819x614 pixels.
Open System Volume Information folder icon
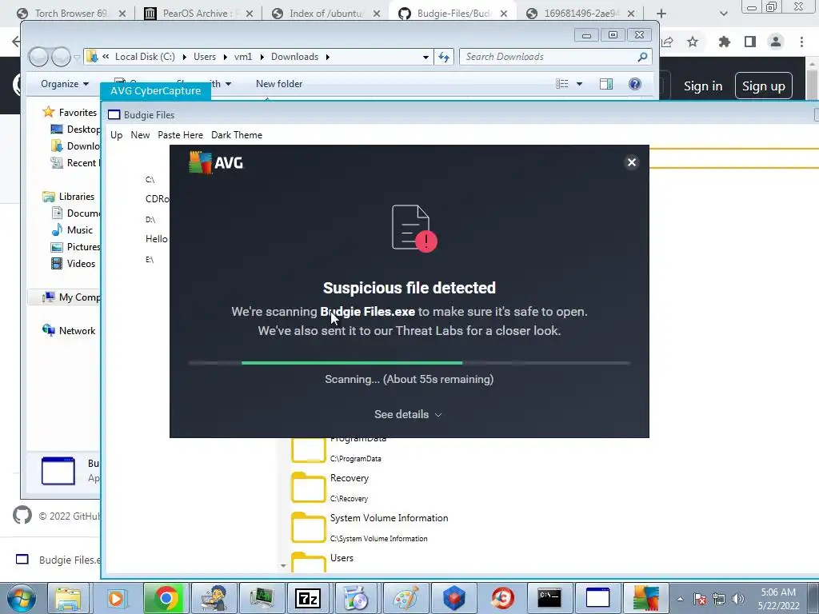point(308,528)
